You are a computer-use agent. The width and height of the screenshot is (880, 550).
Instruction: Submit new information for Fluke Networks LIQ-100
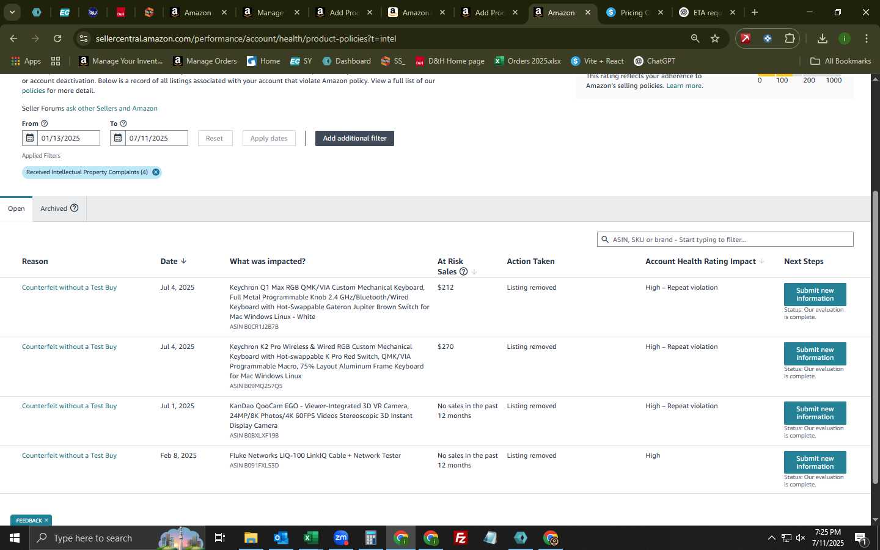(815, 463)
